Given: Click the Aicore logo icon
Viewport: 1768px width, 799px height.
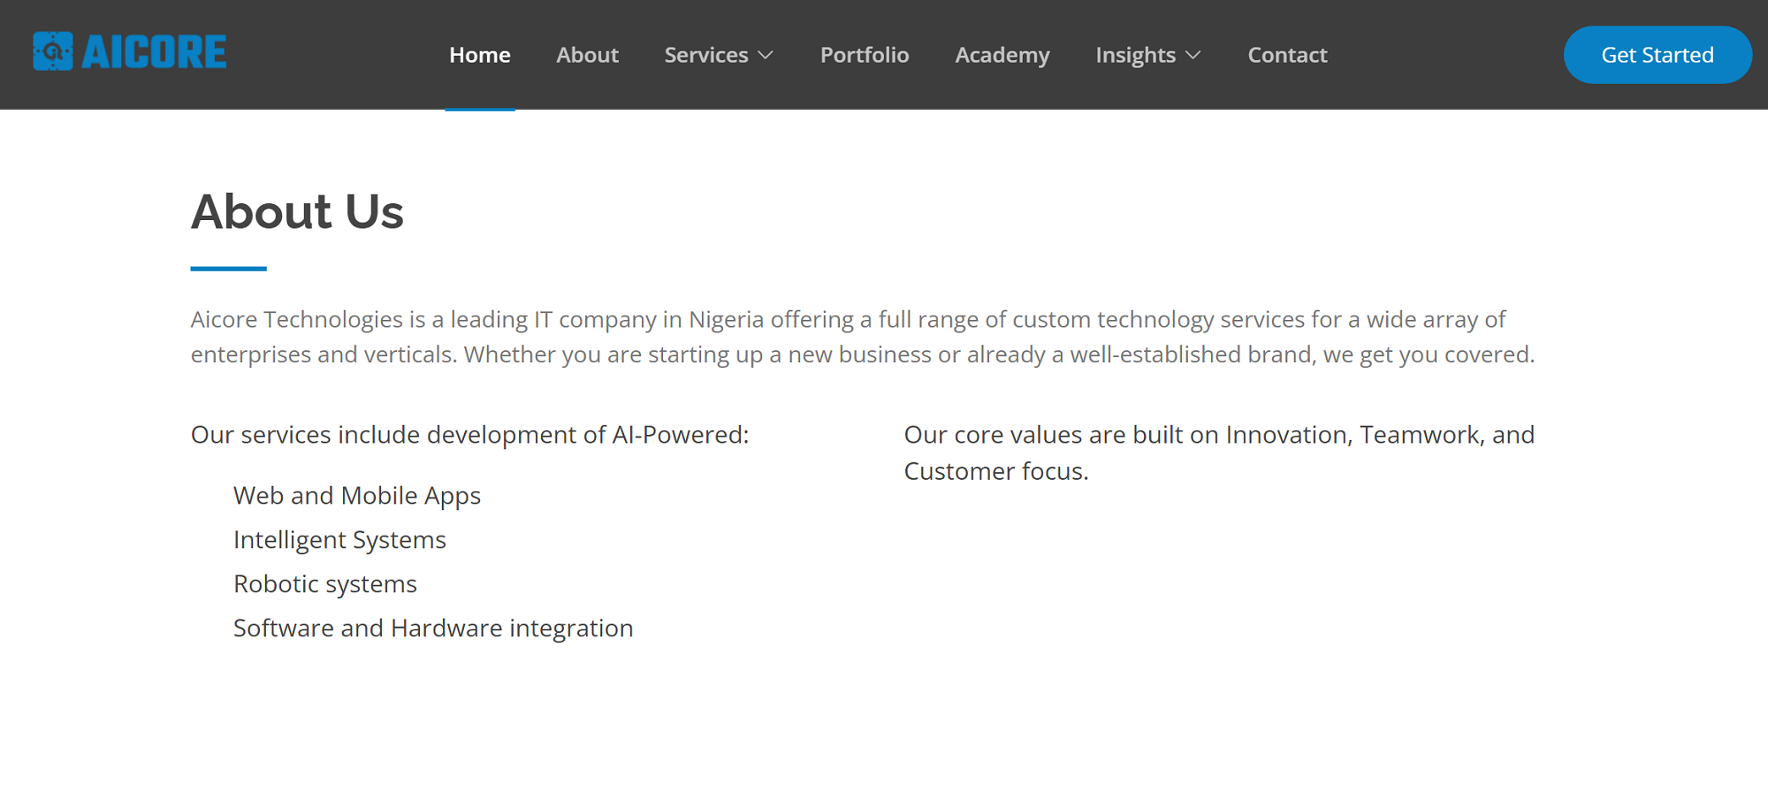Looking at the screenshot, I should [x=53, y=51].
